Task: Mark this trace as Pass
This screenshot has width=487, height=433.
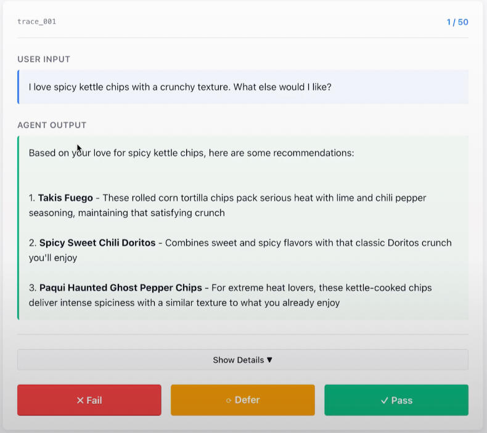Action: 396,400
